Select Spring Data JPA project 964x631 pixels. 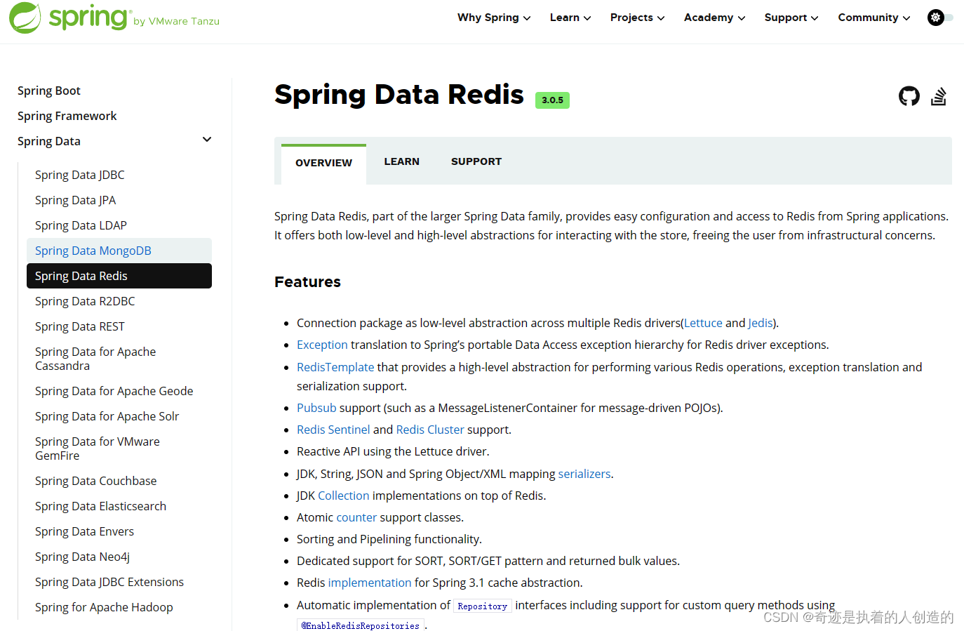coord(75,200)
